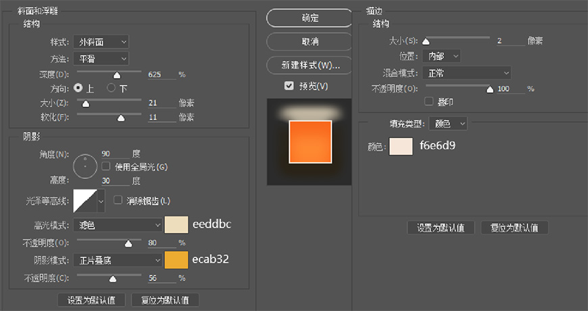The width and height of the screenshot is (588, 311).
Task: Click the 深度 slider handle
Action: point(117,76)
